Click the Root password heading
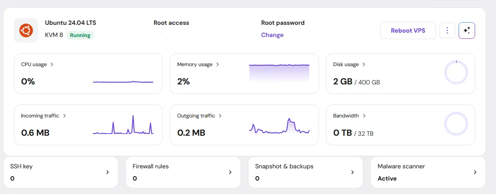Image resolution: width=496 pixels, height=194 pixels. coord(283,23)
